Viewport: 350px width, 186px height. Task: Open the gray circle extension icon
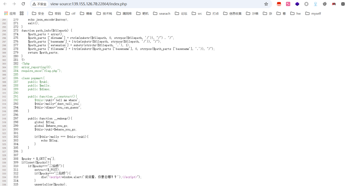pos(306,4)
